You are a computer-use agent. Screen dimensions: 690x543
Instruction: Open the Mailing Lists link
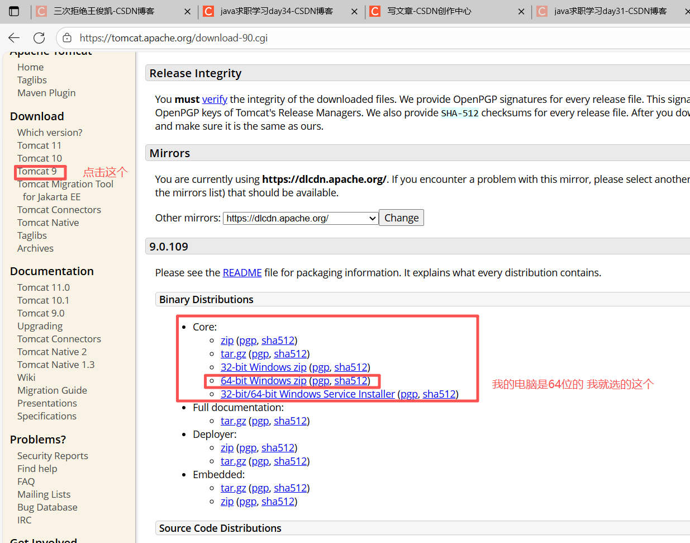[44, 494]
